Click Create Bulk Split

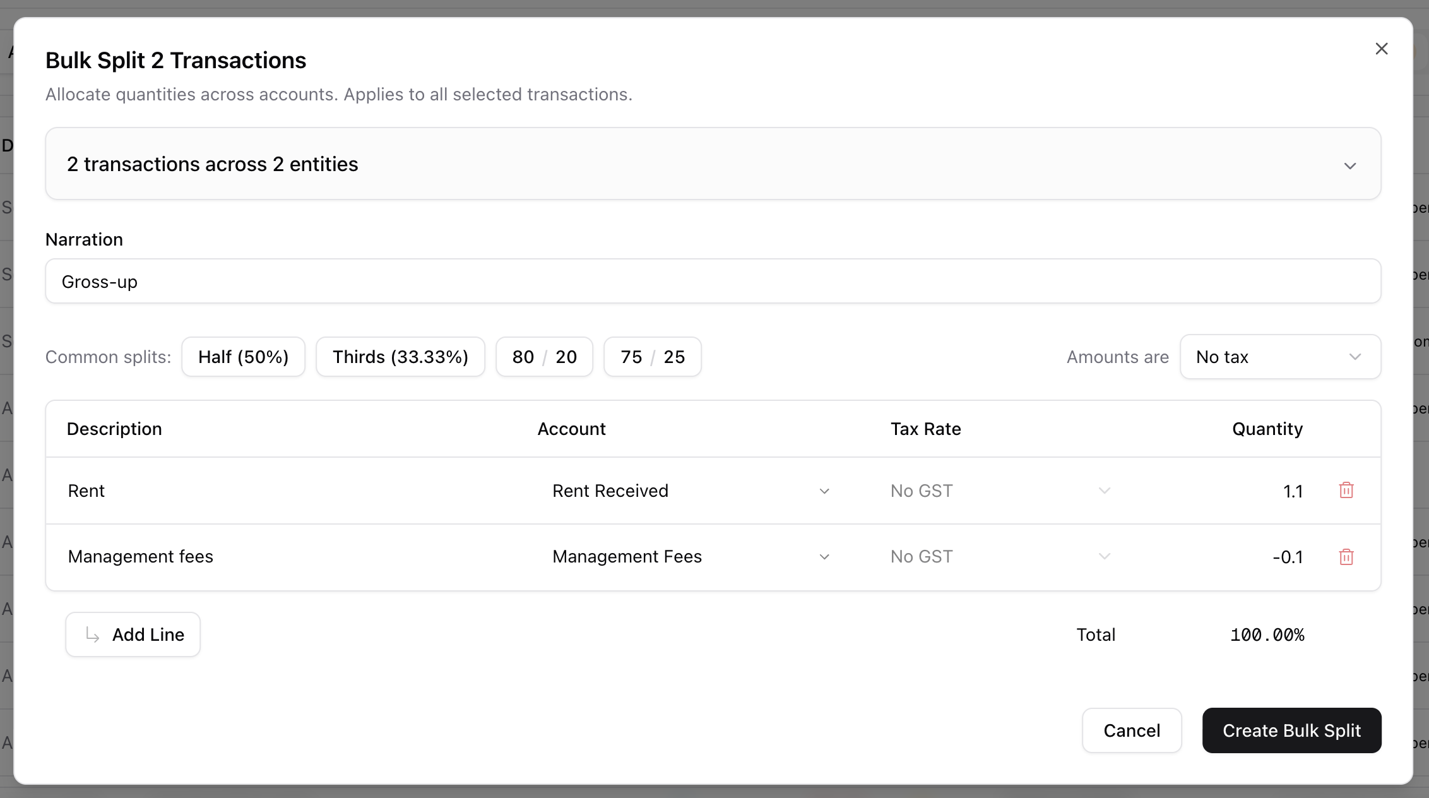(x=1291, y=730)
